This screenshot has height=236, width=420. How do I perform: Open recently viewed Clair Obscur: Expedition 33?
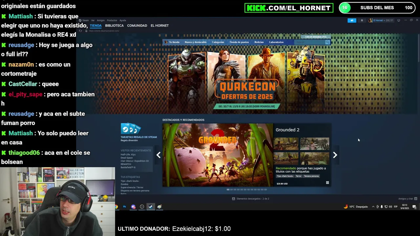coord(135,161)
